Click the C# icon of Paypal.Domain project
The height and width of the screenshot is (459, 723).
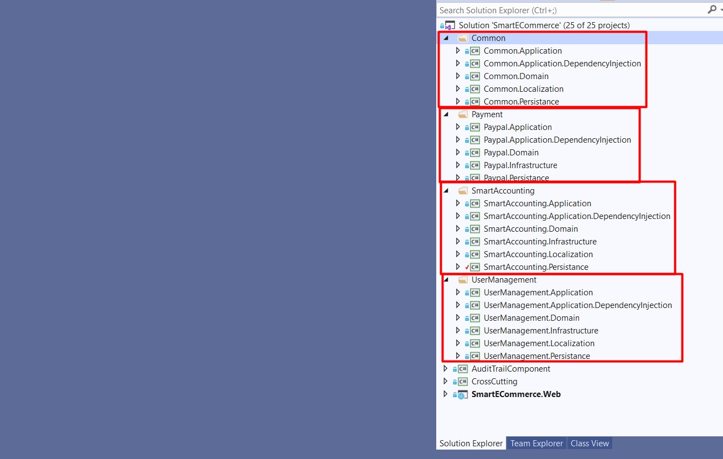pos(475,153)
